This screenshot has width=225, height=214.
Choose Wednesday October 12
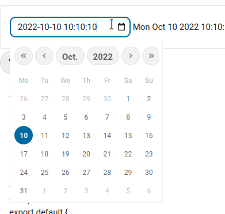[x=66, y=136]
